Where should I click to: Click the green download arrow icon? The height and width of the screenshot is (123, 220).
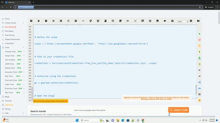pyautogui.click(x=199, y=52)
